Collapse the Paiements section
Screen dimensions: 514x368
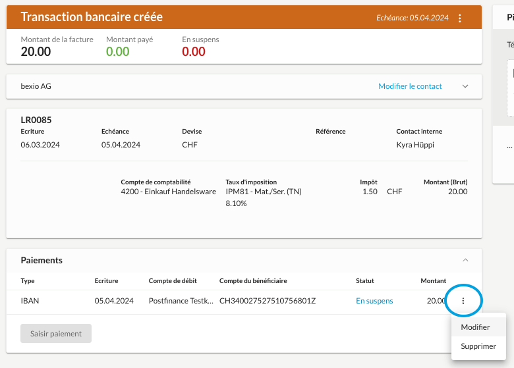coord(465,260)
